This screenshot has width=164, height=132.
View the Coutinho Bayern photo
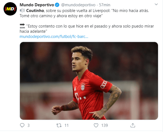[89, 81]
